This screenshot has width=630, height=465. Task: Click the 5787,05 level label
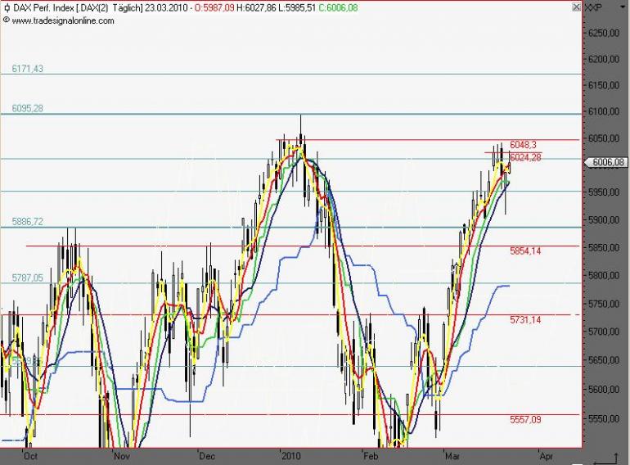pyautogui.click(x=27, y=278)
